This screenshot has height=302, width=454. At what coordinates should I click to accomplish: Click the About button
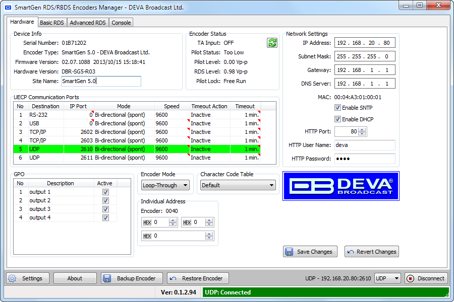[75, 278]
